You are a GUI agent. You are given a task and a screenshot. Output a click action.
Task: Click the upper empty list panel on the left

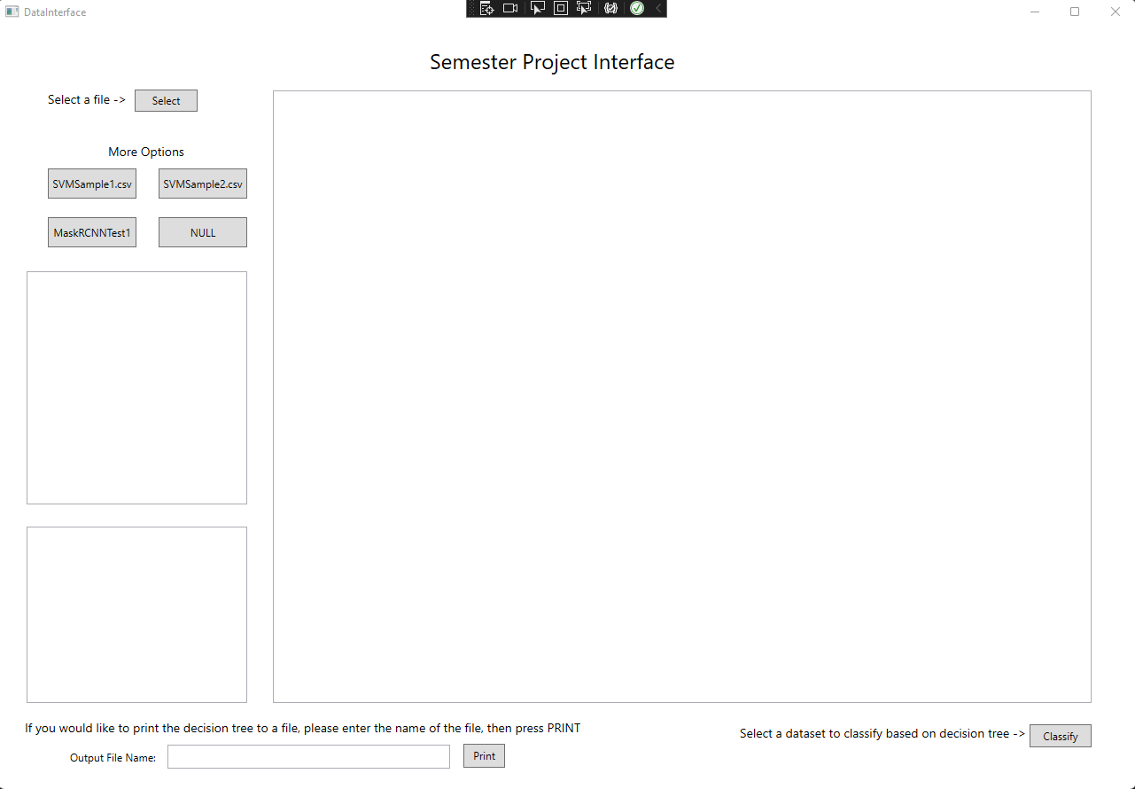coord(136,387)
